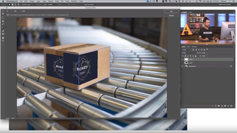Open the File menu
This screenshot has height=133, width=237.
coord(21,1)
